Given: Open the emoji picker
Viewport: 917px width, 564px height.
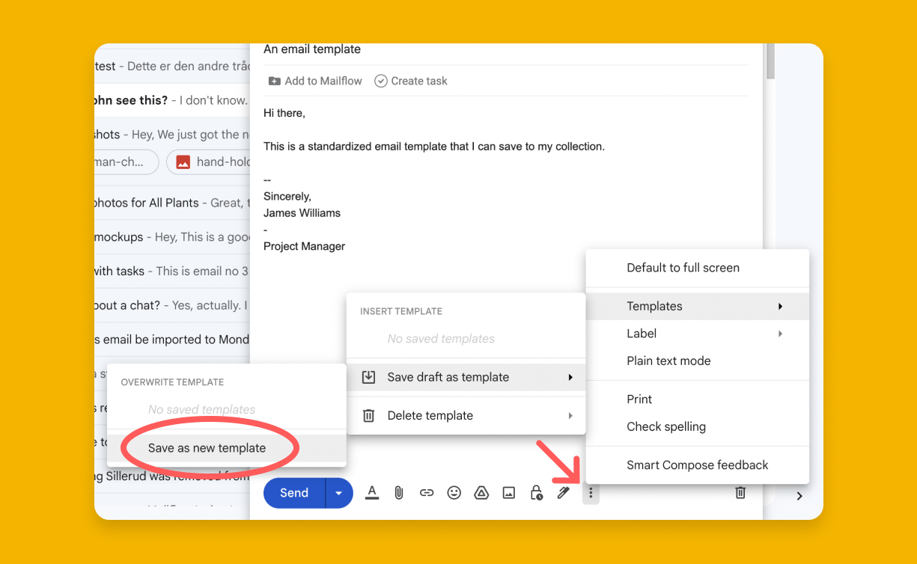Looking at the screenshot, I should pos(454,492).
